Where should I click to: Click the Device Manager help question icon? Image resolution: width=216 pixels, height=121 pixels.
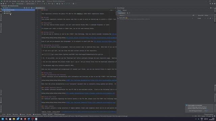130,13
